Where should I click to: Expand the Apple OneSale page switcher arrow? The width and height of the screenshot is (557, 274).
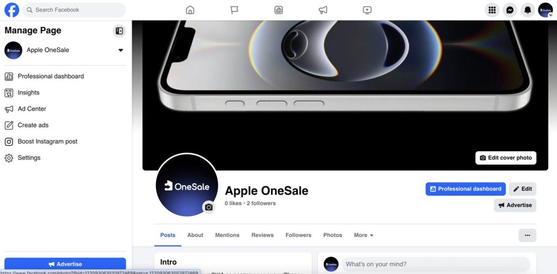point(121,50)
